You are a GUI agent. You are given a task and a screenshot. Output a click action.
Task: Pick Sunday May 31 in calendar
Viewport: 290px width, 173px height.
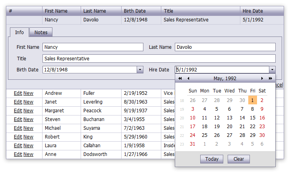click(192, 144)
